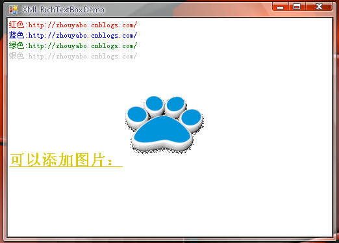Click the blue 蓝色 URL line
This screenshot has width=339, height=243.
click(x=73, y=35)
